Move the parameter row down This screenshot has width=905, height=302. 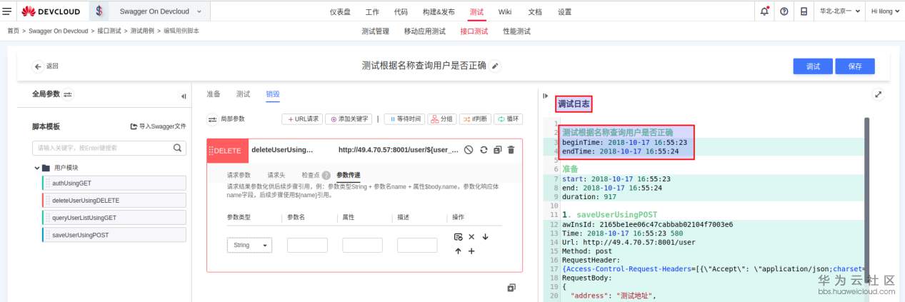(485, 236)
